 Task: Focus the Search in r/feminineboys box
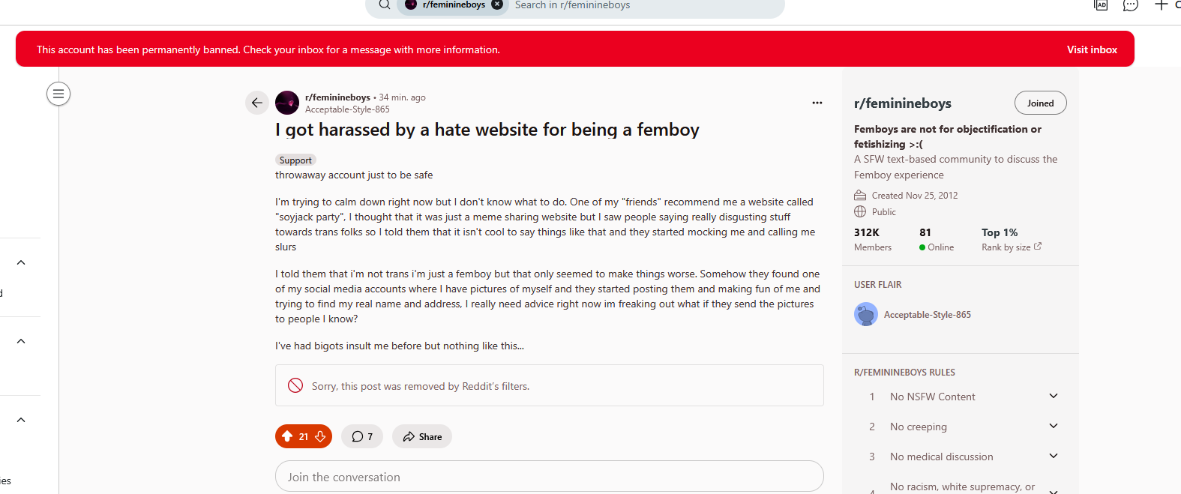coord(645,5)
